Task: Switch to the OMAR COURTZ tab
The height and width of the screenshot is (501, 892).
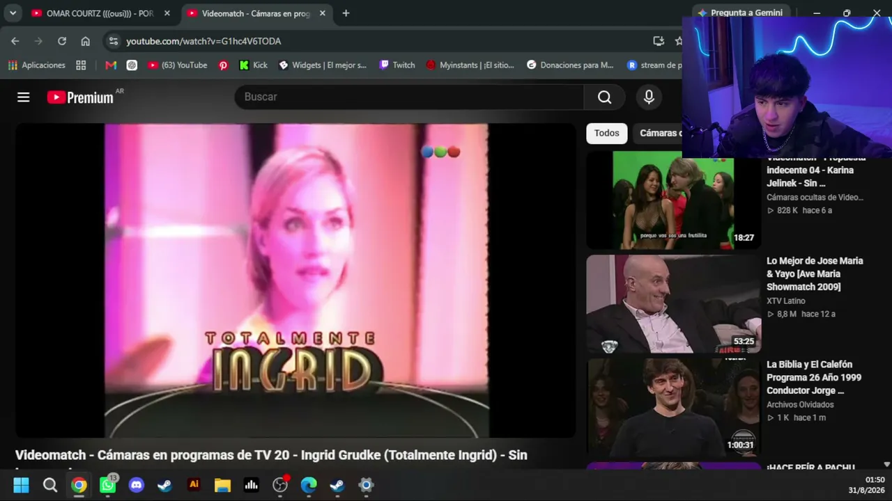Action: 100,13
